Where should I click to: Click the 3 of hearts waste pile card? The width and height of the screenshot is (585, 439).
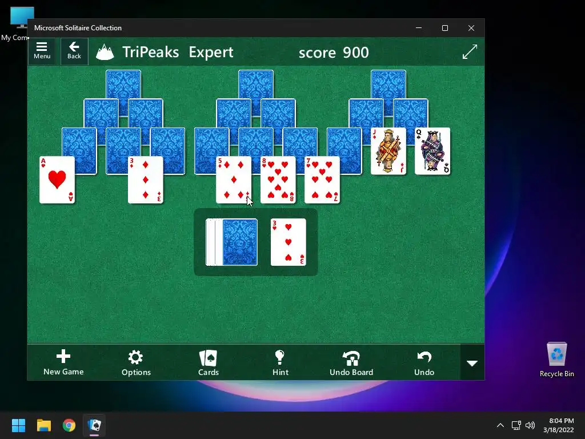pos(289,242)
